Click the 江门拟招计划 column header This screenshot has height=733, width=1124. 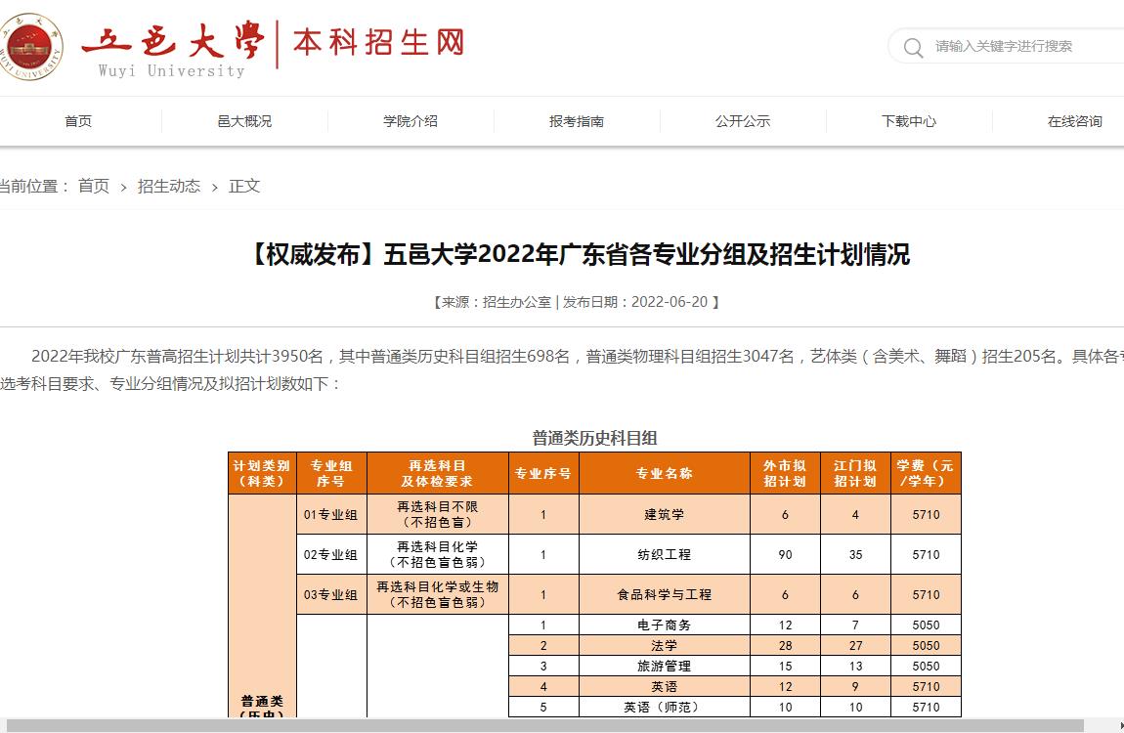pos(855,474)
